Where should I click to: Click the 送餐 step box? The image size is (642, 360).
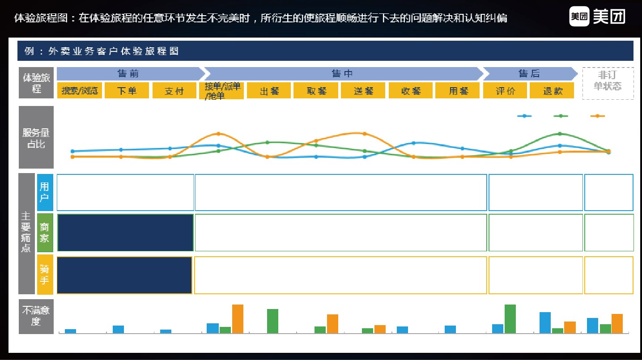click(363, 91)
